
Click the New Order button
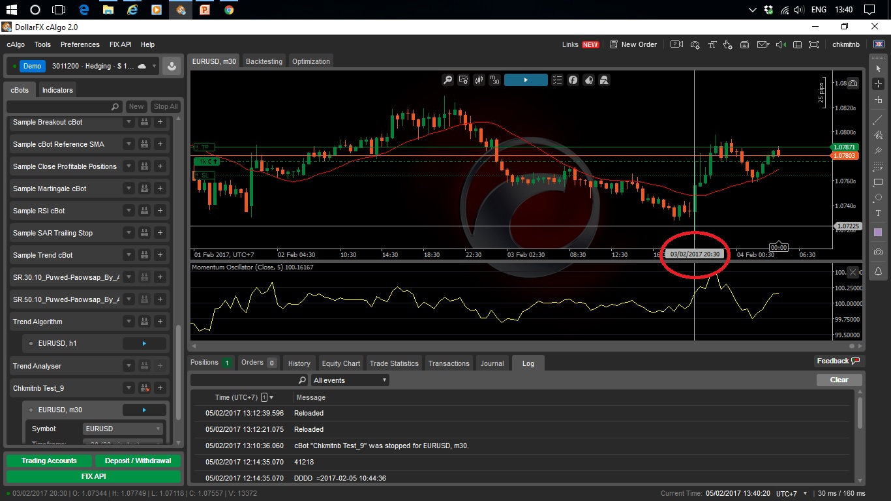pyautogui.click(x=633, y=44)
